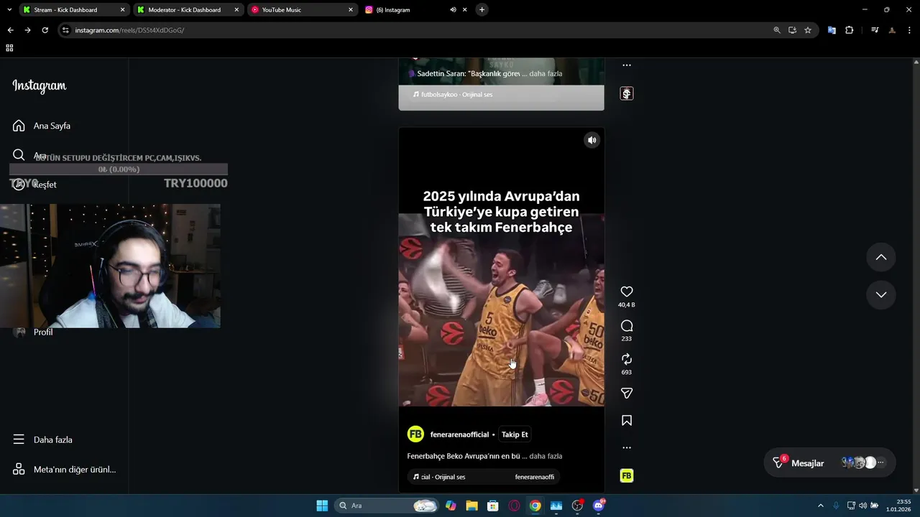Screen dimensions: 920x517
Task: Open the tab search dropdown arrow
Action: click(9, 10)
